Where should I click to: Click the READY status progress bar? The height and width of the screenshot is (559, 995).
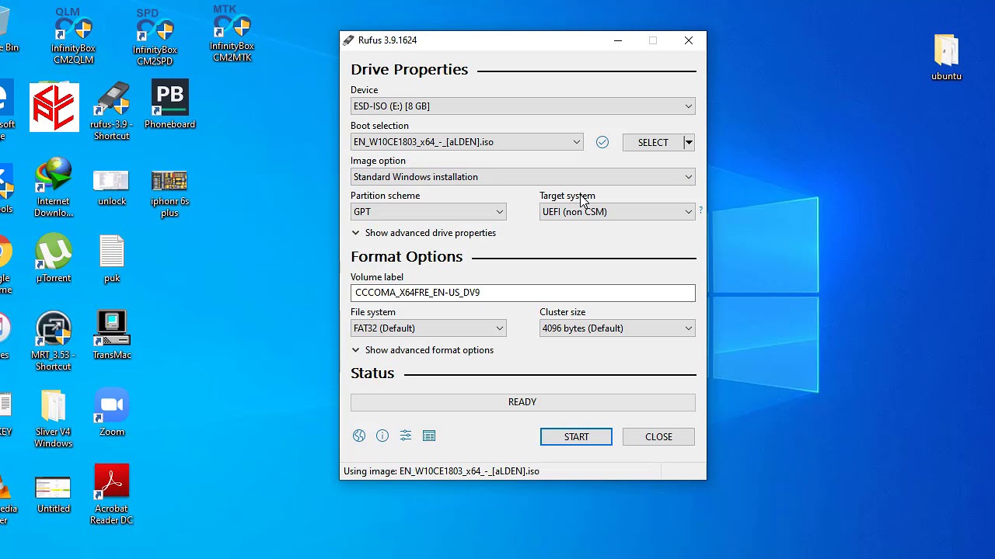[523, 402]
